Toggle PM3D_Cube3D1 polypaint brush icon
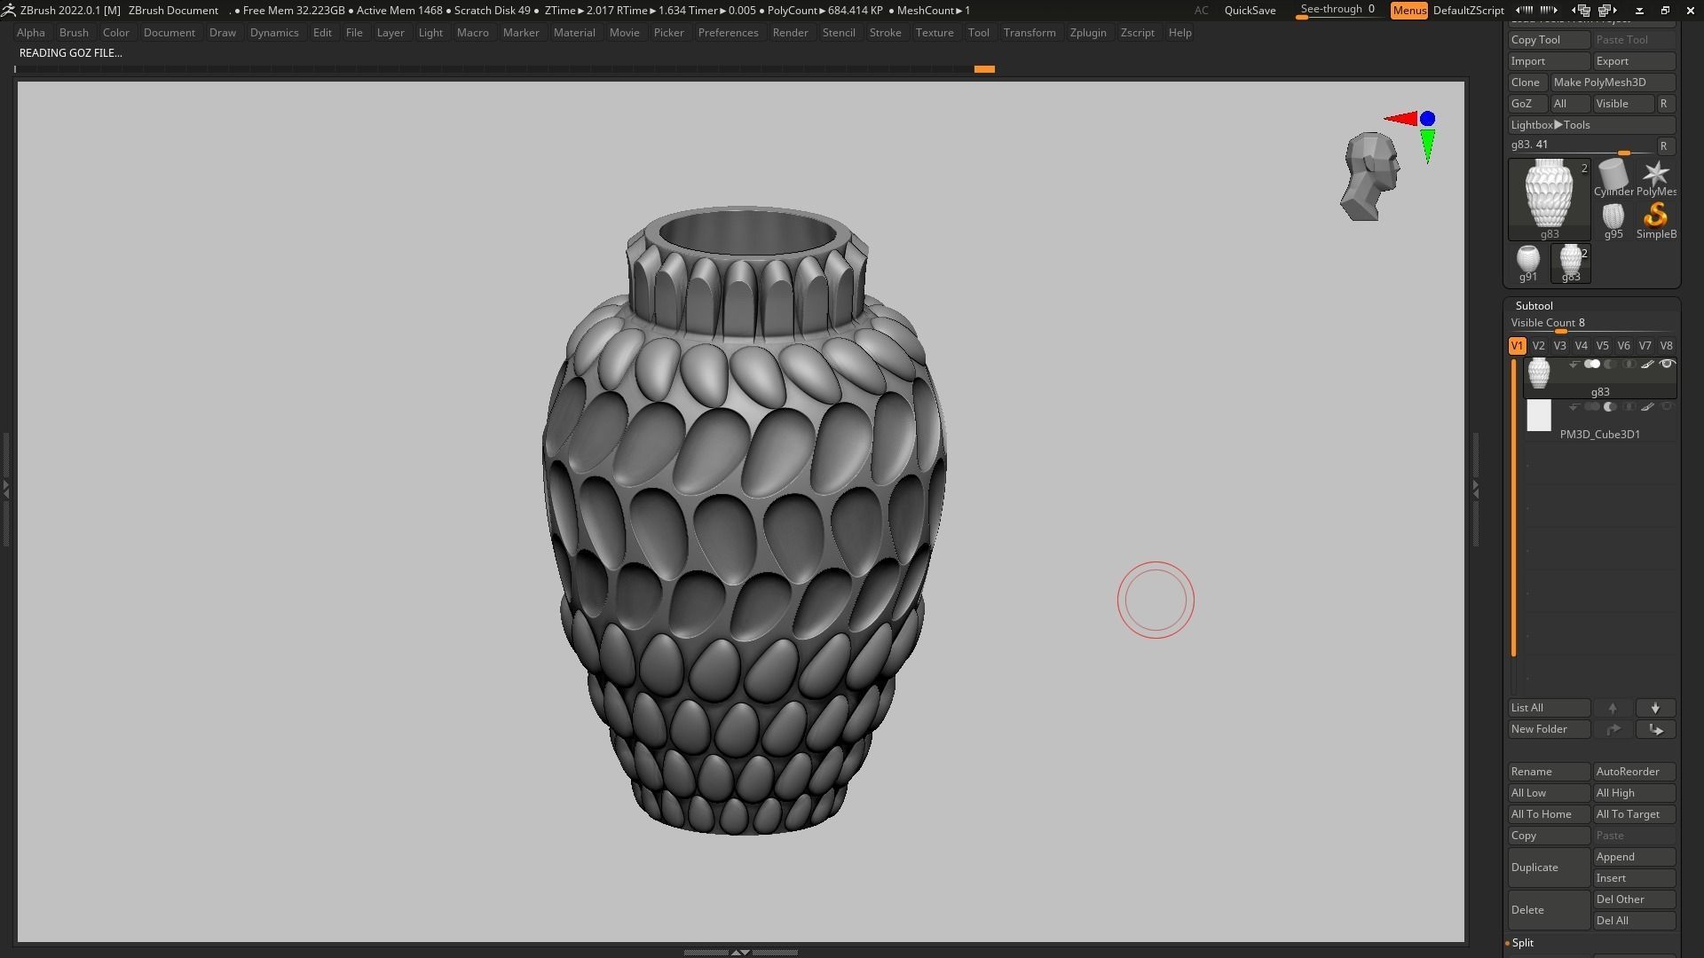This screenshot has width=1704, height=958. [x=1647, y=407]
